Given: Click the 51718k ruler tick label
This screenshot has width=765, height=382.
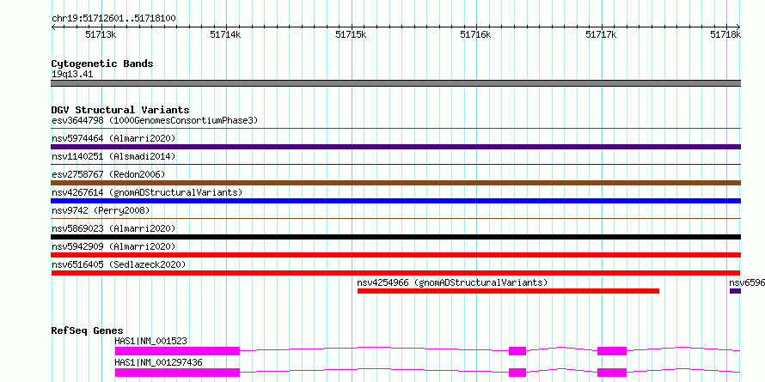Looking at the screenshot, I should 725,34.
